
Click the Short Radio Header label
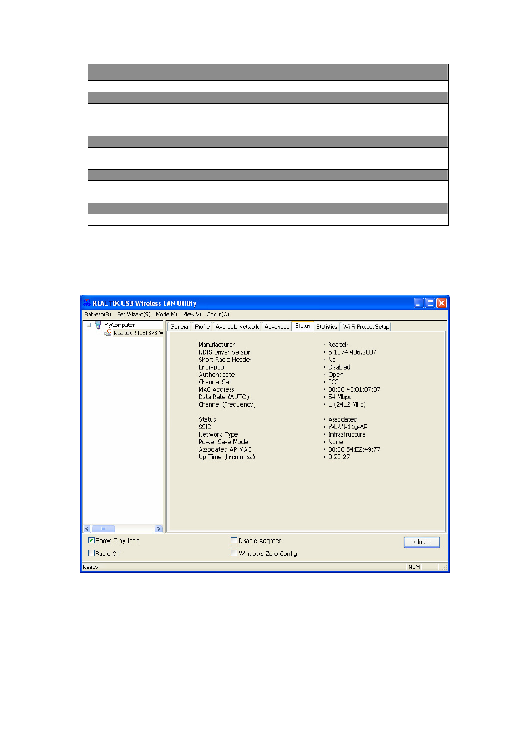[225, 360]
